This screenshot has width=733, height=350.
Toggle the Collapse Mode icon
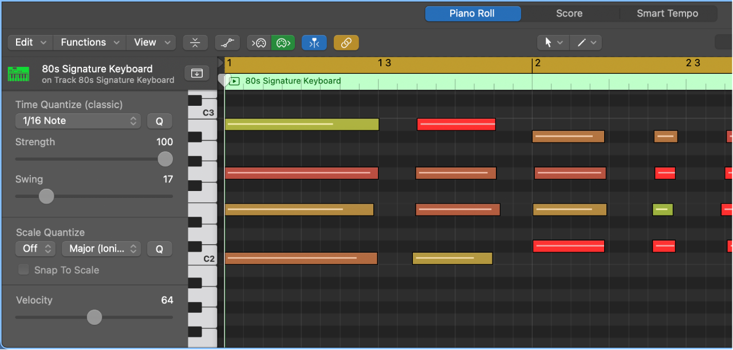coord(195,42)
